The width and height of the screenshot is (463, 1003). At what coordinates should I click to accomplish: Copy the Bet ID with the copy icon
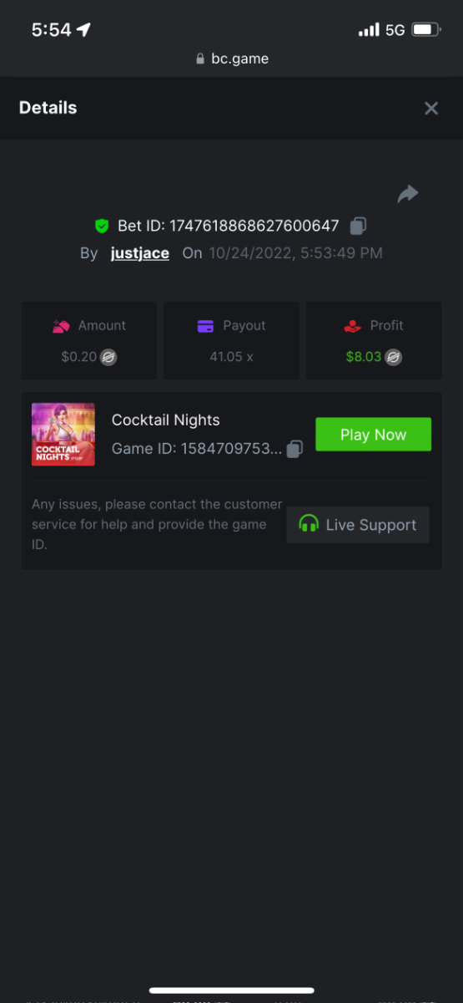[358, 226]
